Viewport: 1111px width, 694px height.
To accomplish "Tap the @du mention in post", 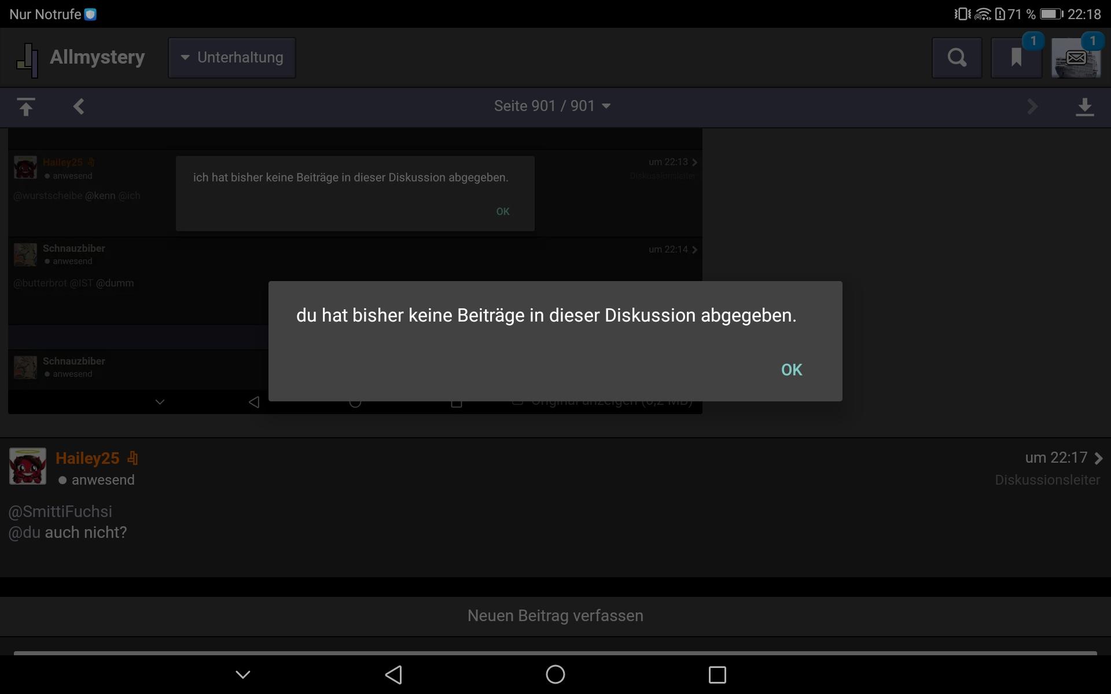I will point(24,532).
